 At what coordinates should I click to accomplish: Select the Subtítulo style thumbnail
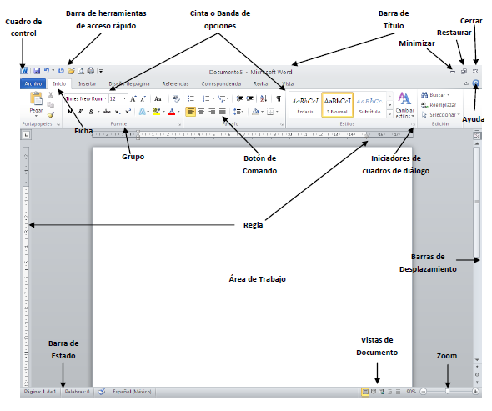[x=369, y=105]
